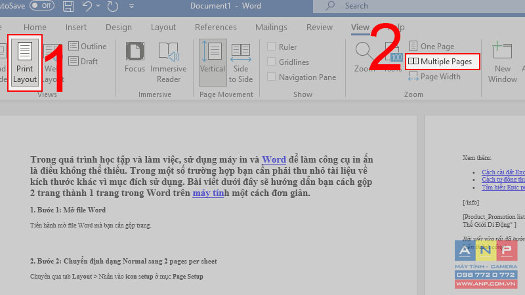
Task: Click 'Xem thêm:' text on second page
Action: (x=477, y=157)
